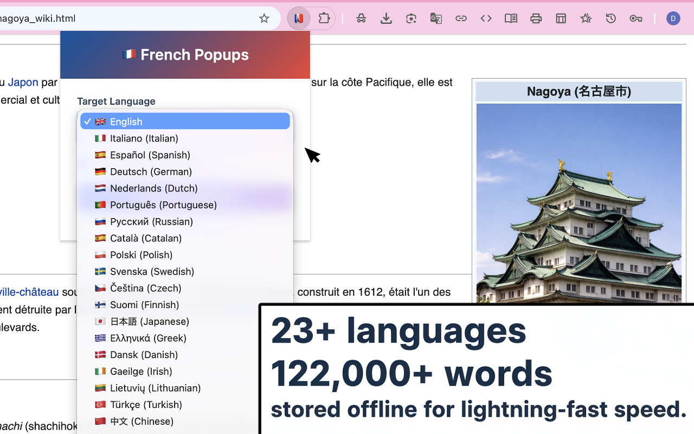The image size is (694, 434).
Task: Open the developer tools code icon
Action: point(486,18)
